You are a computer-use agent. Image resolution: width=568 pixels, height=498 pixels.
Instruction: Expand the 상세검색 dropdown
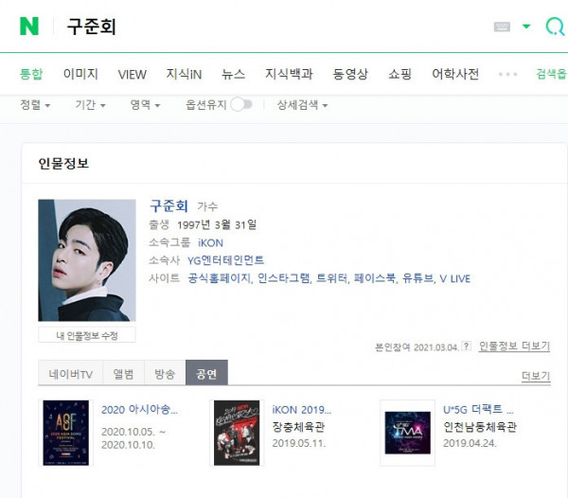(x=303, y=105)
